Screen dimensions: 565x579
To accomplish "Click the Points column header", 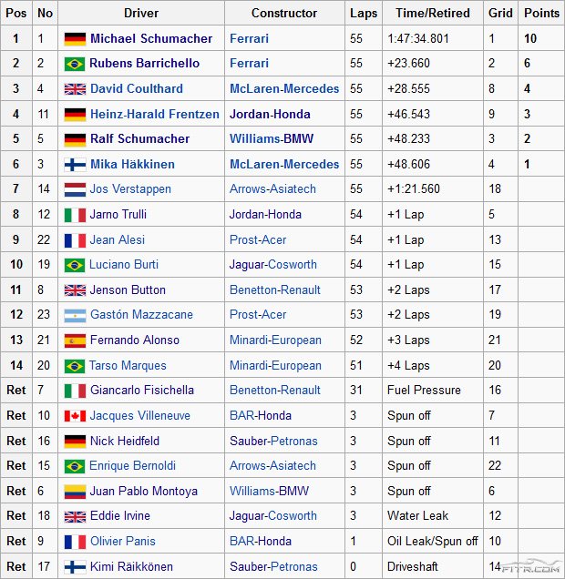I will pyautogui.click(x=542, y=14).
